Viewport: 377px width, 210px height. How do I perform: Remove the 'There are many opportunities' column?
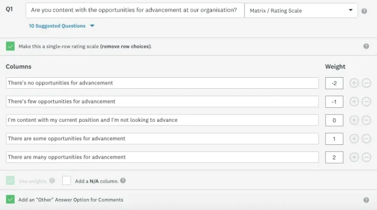click(x=366, y=157)
